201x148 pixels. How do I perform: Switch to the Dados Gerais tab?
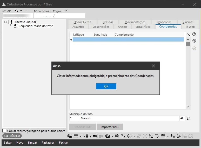(x=82, y=22)
